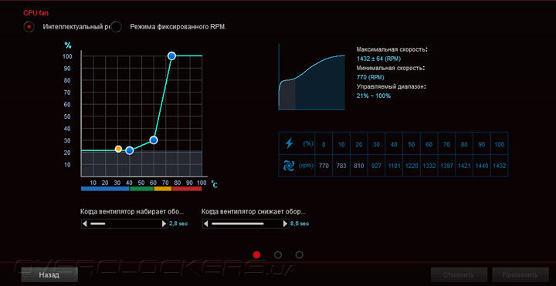
Task: Click the red temperature zone bar
Action: tap(187, 189)
